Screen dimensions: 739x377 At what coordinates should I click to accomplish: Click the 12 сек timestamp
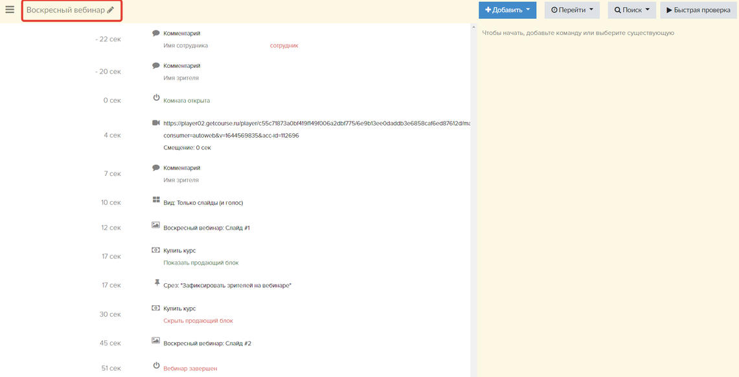[x=111, y=228]
